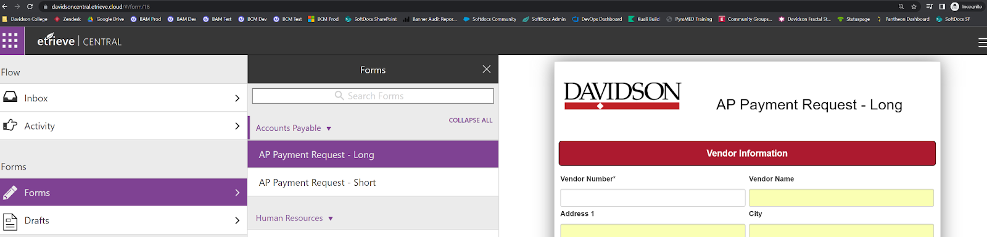Open the Kuali Build bookmark
Image resolution: width=987 pixels, height=237 pixels.
coord(644,19)
